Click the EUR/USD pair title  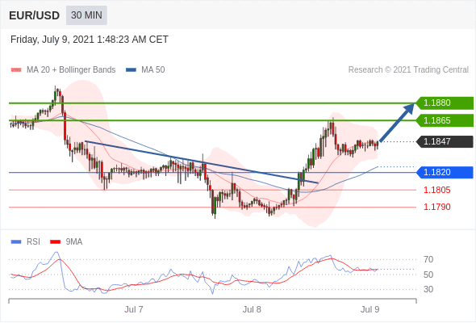tap(35, 15)
